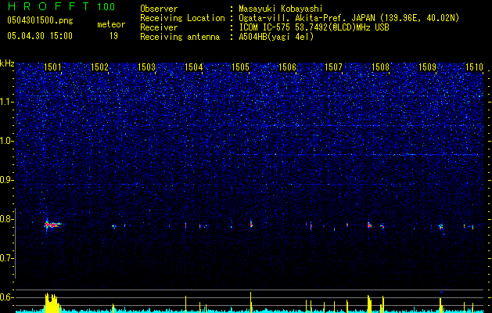Click the version number 1.0.0

tap(106, 6)
